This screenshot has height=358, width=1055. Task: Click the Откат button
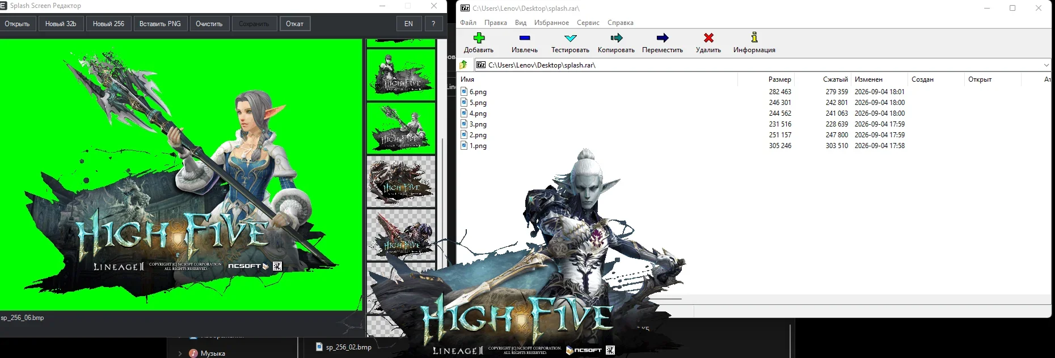(295, 24)
